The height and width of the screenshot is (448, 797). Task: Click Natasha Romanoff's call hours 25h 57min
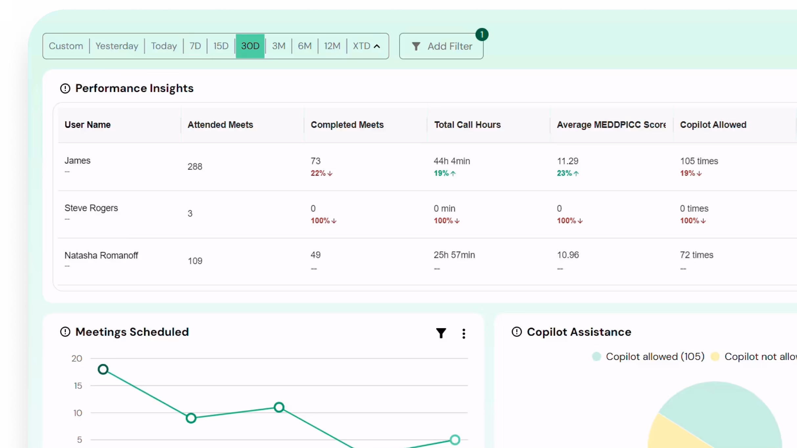coord(454,255)
